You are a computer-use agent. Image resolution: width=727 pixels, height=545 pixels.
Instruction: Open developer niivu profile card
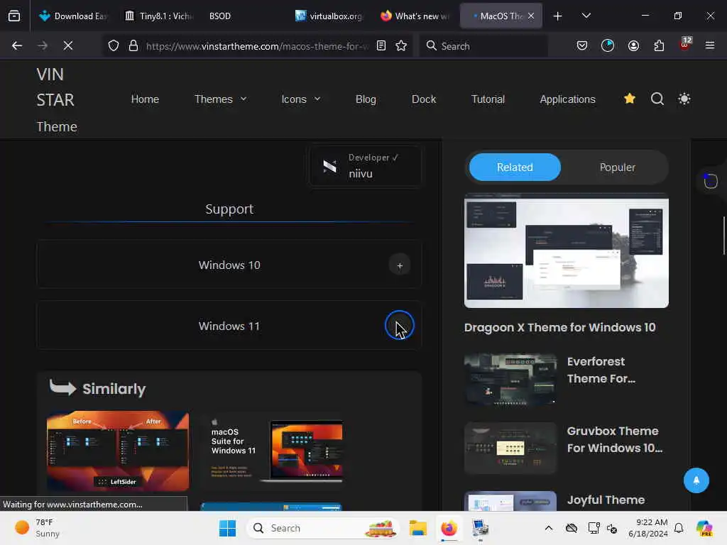point(366,166)
